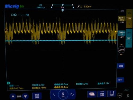Decrease CH1 vertical scale with V arrow
This screenshot has height=100, width=133.
129,24
